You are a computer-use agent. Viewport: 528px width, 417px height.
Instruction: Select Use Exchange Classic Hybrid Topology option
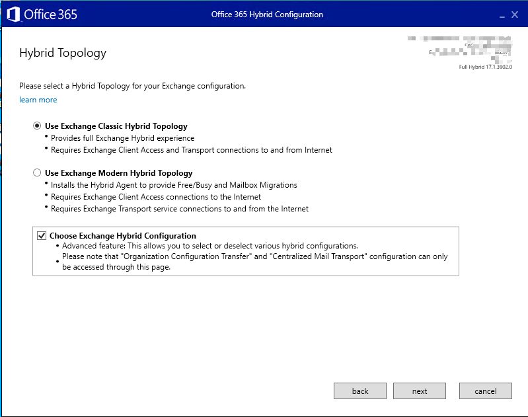(37, 126)
